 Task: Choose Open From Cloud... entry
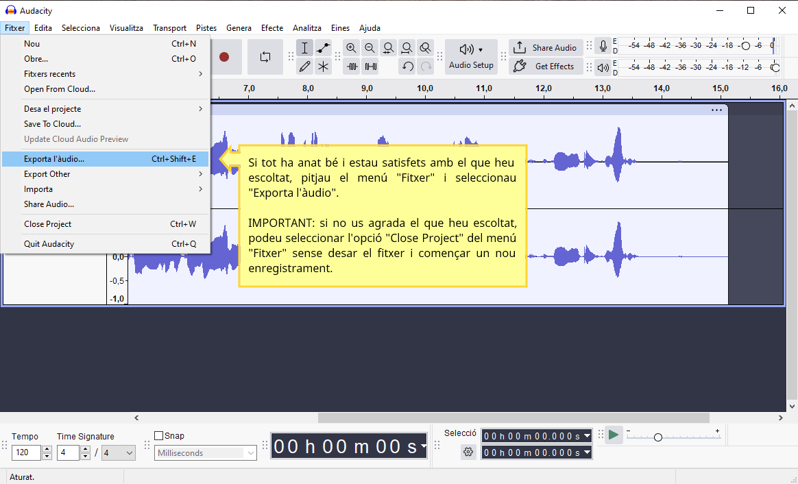tap(106, 89)
